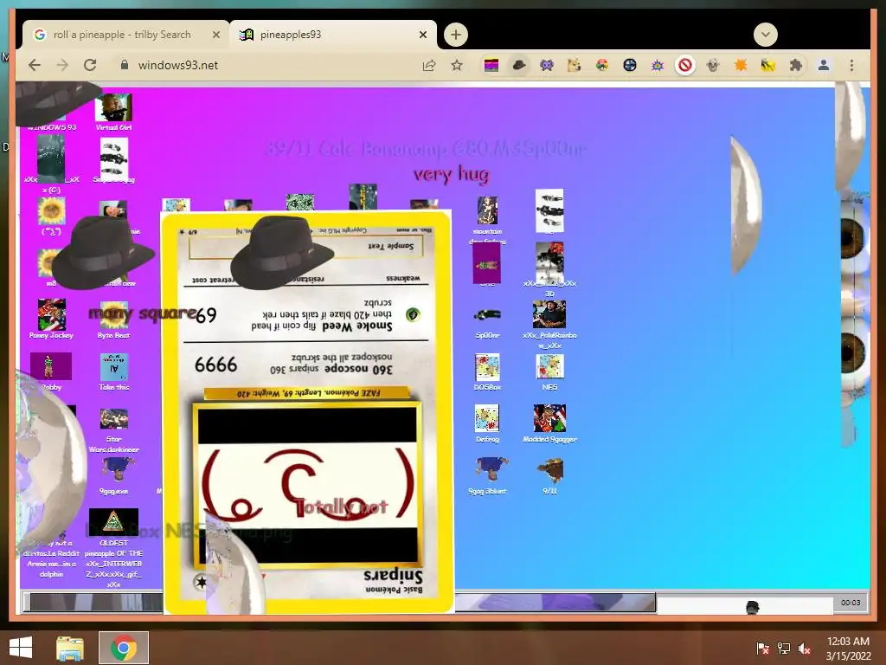Open the Poney Jockey desktop icon

tap(51, 319)
